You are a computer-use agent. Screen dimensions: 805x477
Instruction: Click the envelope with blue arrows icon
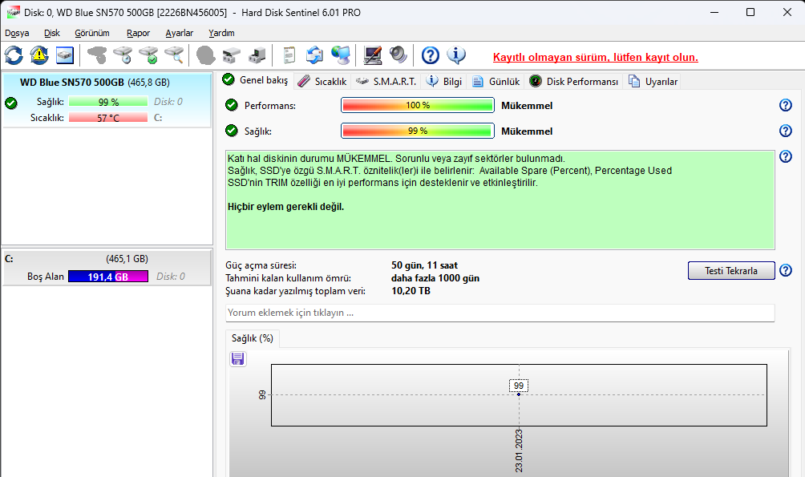pos(314,55)
